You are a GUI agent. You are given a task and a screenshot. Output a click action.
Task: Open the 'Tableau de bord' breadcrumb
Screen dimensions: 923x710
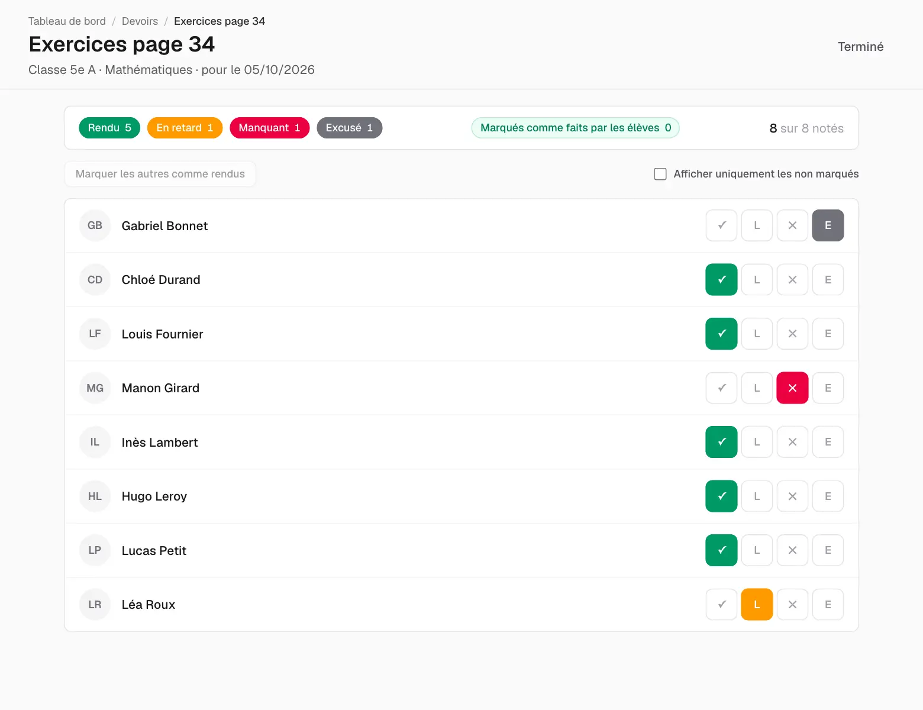67,21
